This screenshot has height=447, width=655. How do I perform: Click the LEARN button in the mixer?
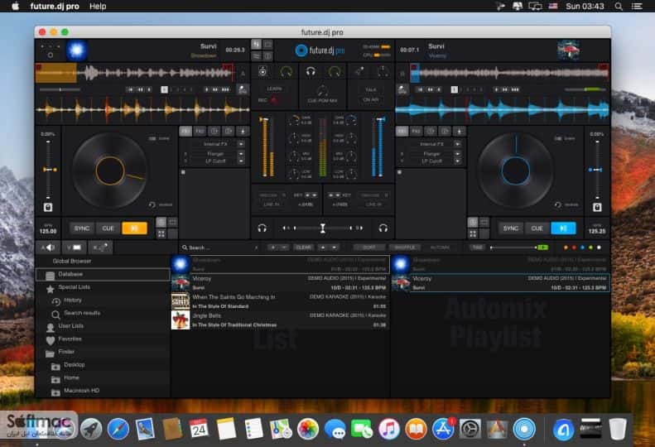click(x=274, y=89)
